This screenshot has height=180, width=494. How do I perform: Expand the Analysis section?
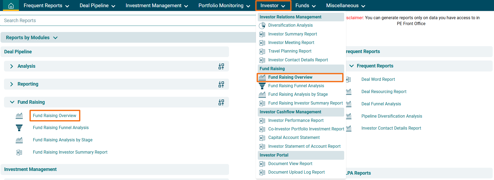pos(11,66)
